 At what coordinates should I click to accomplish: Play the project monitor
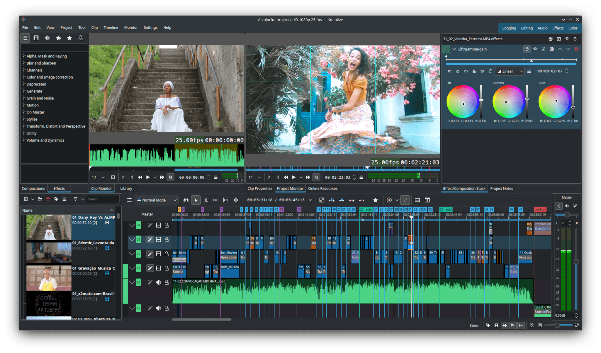click(294, 177)
